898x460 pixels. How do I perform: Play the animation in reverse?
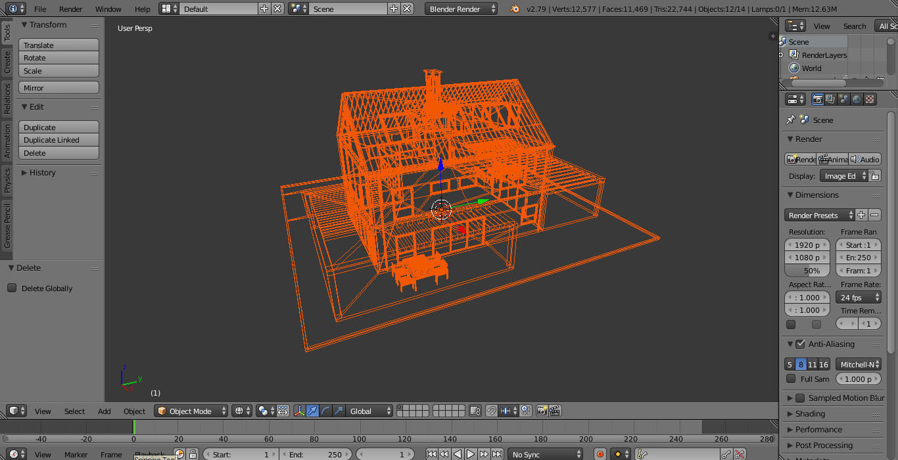tap(458, 454)
